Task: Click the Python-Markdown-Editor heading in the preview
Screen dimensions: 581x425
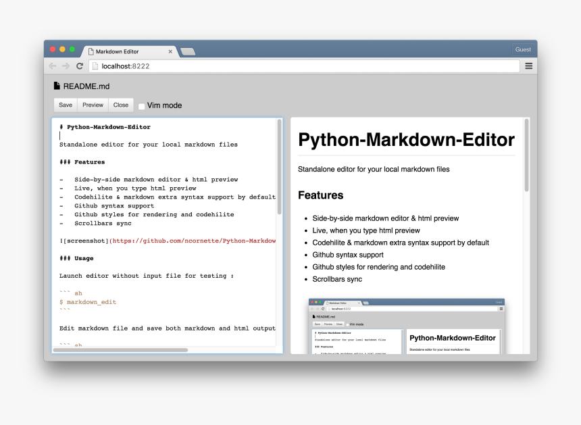Action: click(x=406, y=140)
